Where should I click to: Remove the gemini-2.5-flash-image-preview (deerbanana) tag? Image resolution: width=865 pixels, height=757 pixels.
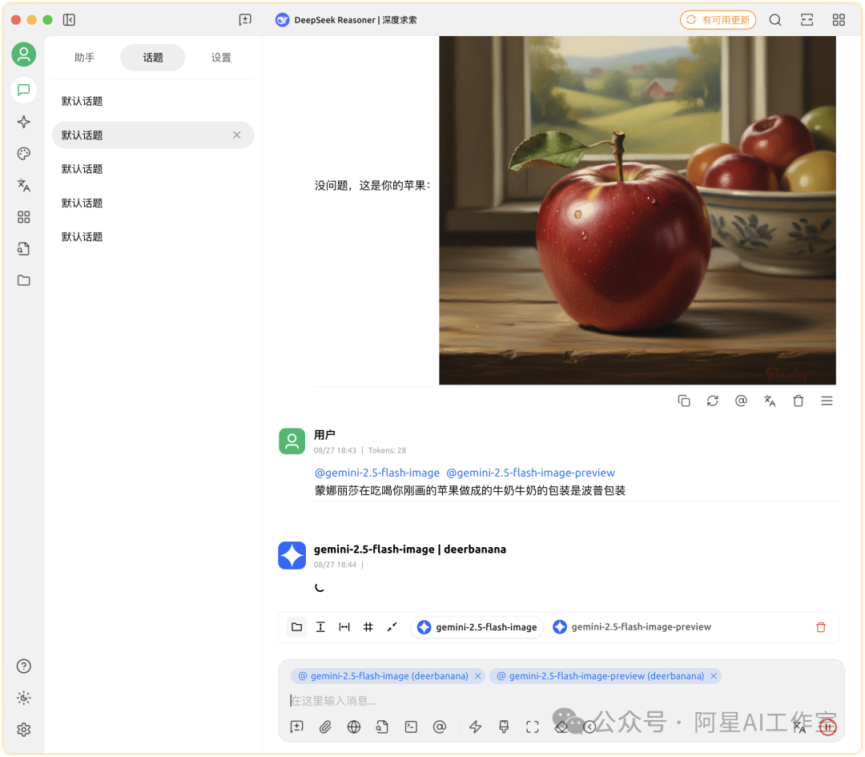(714, 676)
